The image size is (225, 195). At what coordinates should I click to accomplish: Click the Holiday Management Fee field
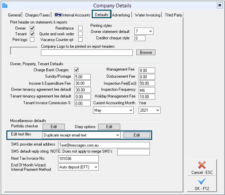147,96
